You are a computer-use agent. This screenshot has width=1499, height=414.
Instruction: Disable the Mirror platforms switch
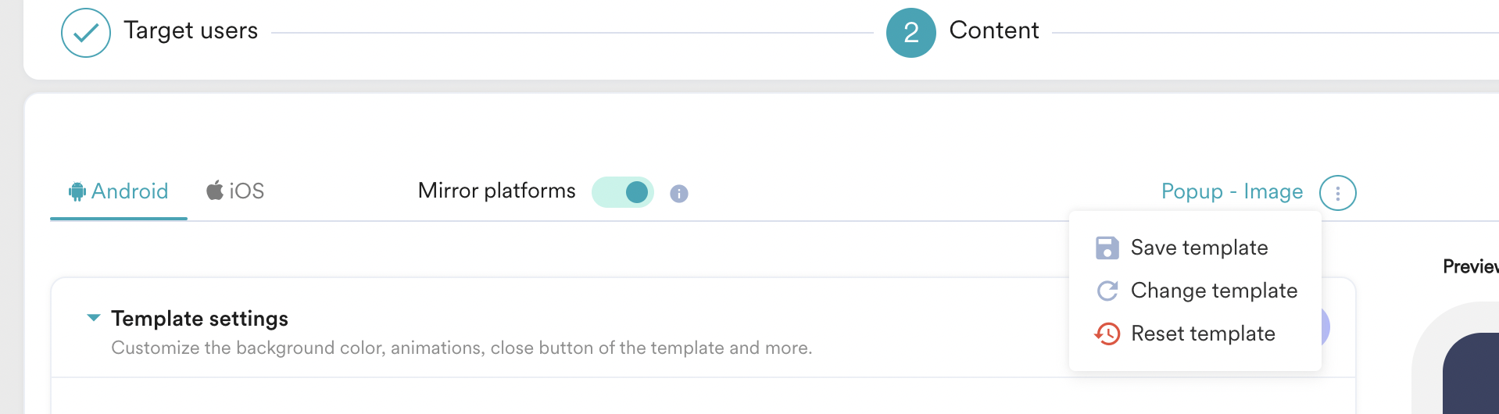[623, 192]
